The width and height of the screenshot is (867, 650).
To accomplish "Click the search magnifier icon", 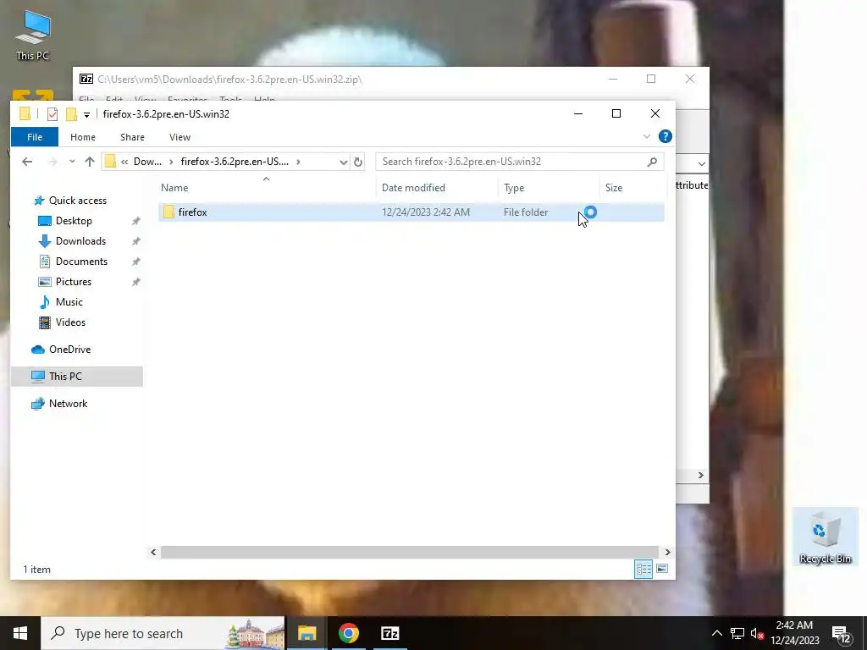I will point(652,162).
